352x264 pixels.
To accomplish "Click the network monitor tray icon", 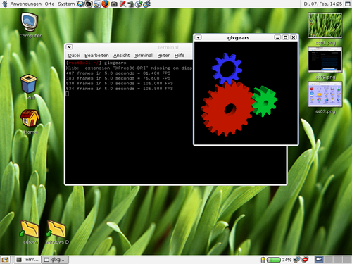I will (296, 260).
